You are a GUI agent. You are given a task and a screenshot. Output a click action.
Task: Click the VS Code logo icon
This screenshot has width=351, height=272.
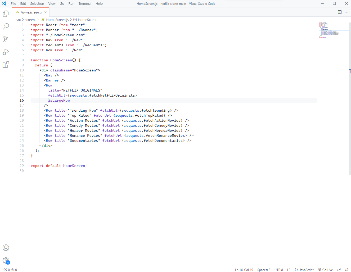[x=4, y=3]
